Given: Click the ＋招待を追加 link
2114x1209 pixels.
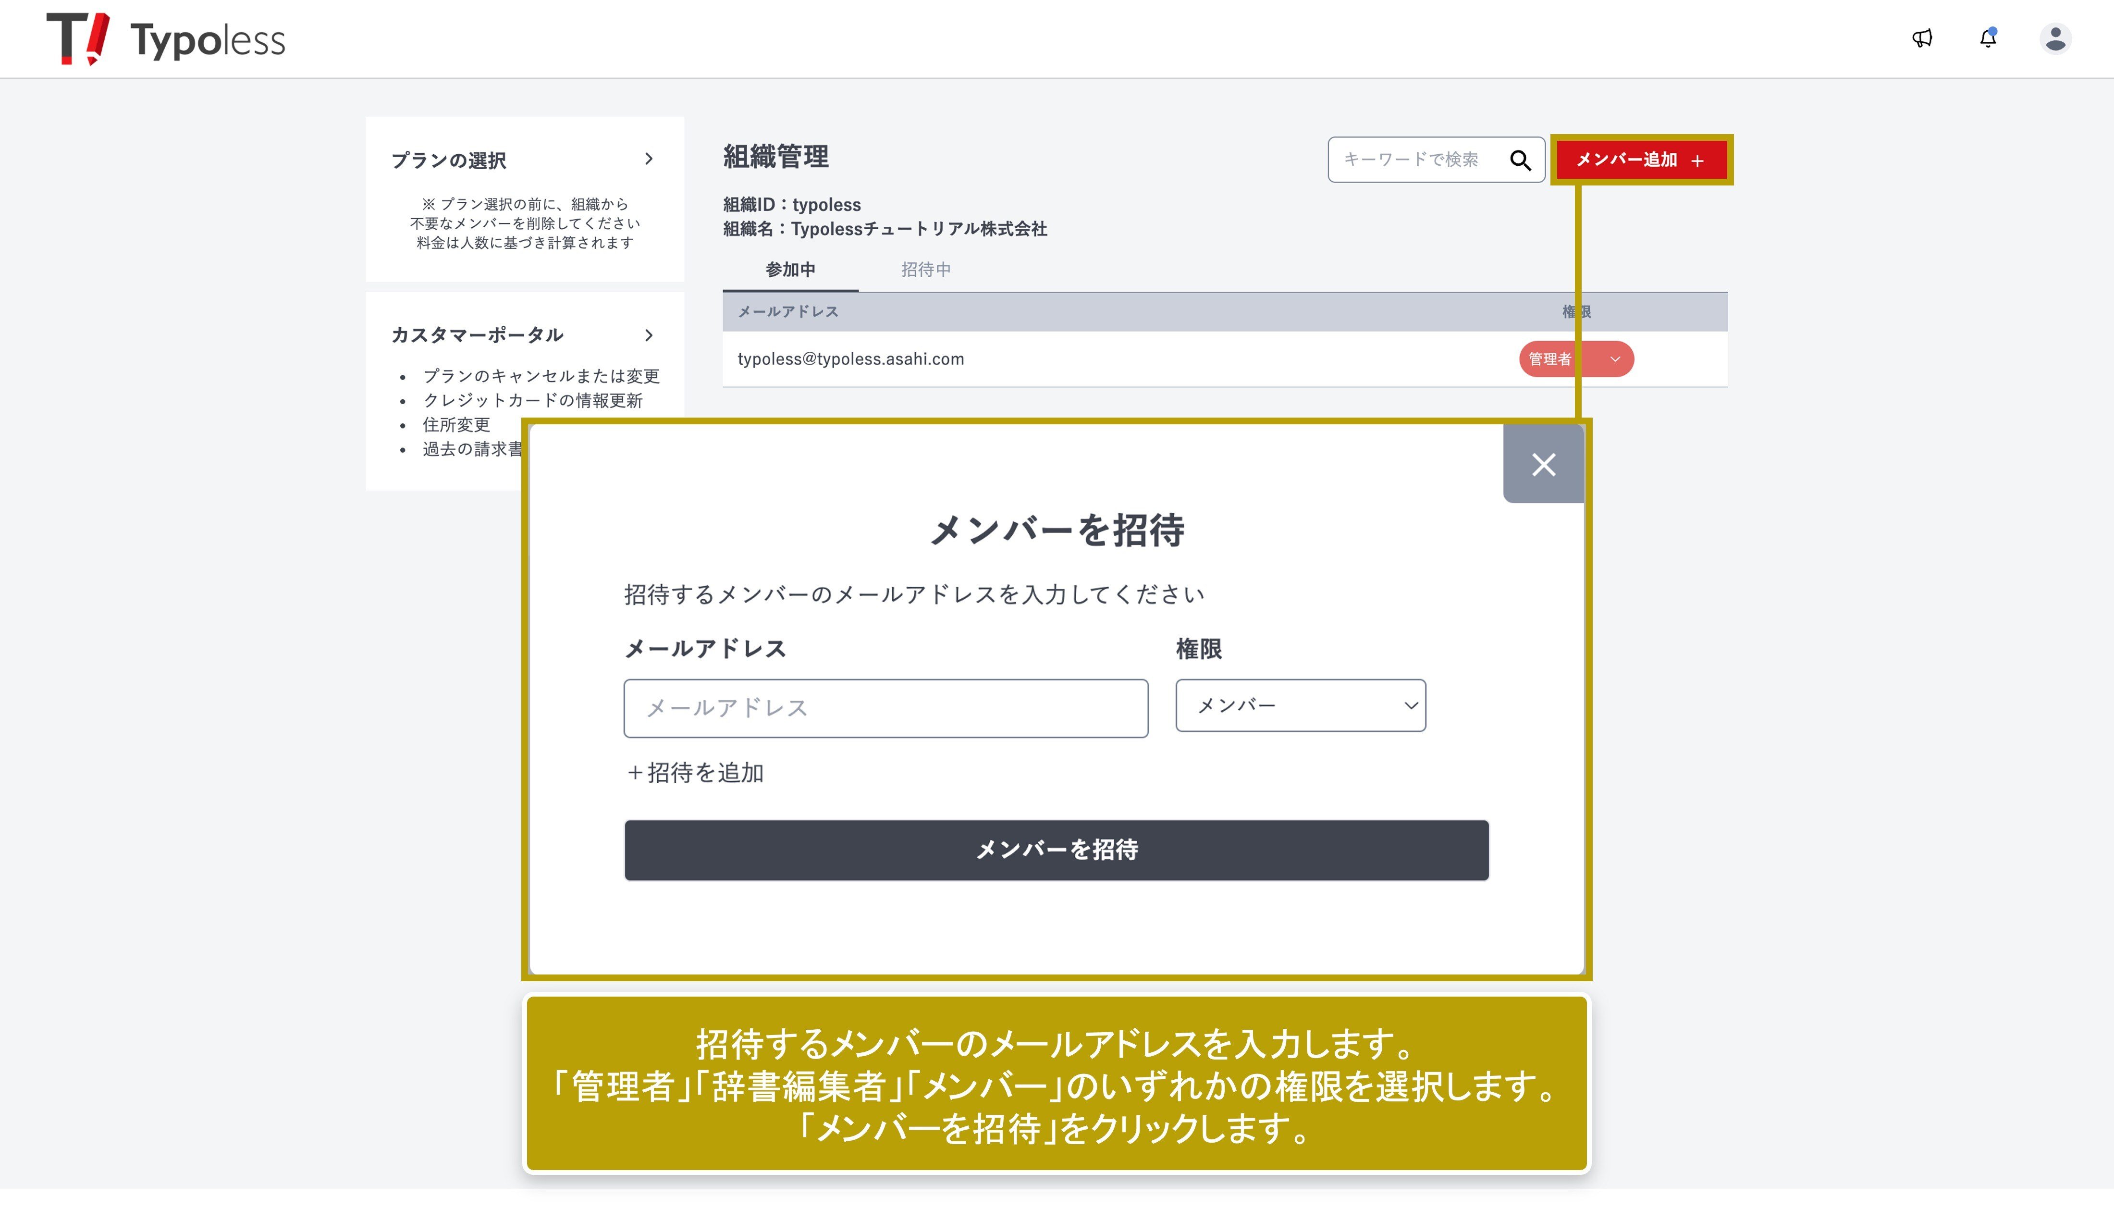Looking at the screenshot, I should [695, 772].
